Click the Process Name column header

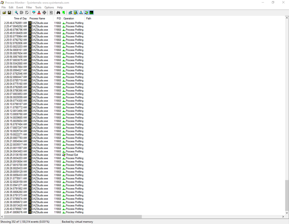pos(41,18)
